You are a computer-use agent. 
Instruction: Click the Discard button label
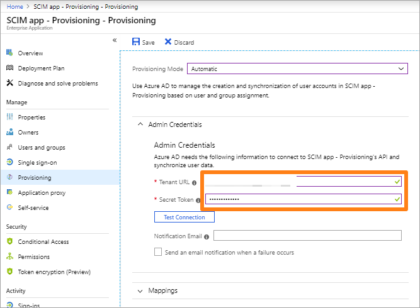click(184, 43)
